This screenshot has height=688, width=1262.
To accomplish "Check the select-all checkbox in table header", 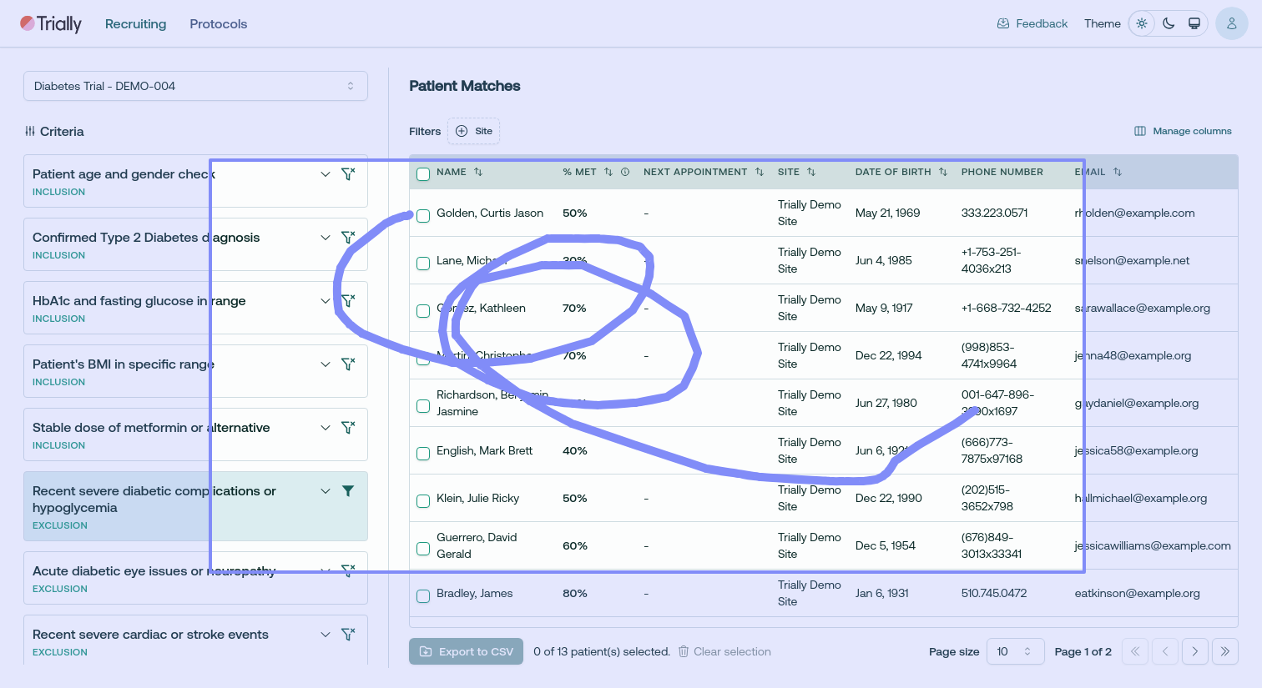I will [x=423, y=174].
